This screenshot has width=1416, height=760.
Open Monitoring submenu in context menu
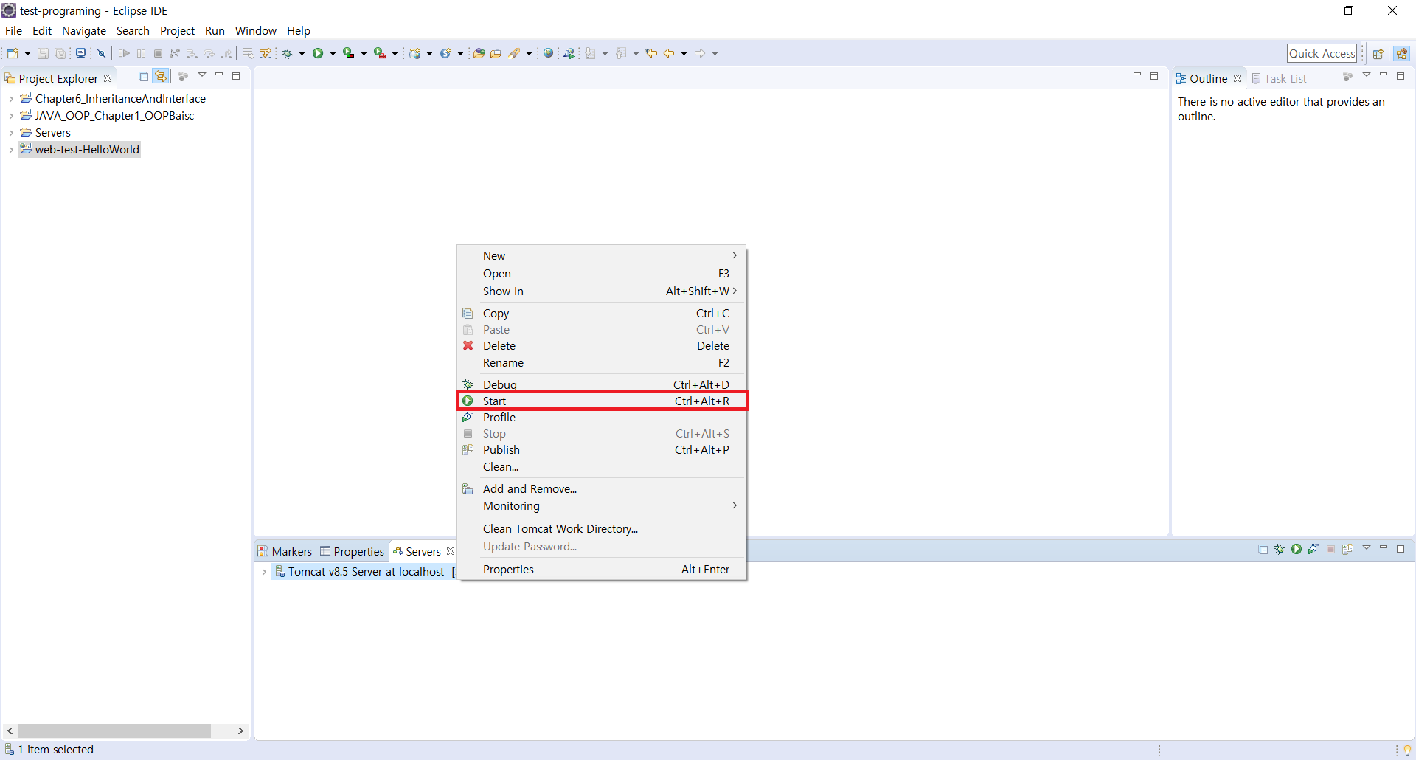coord(603,506)
